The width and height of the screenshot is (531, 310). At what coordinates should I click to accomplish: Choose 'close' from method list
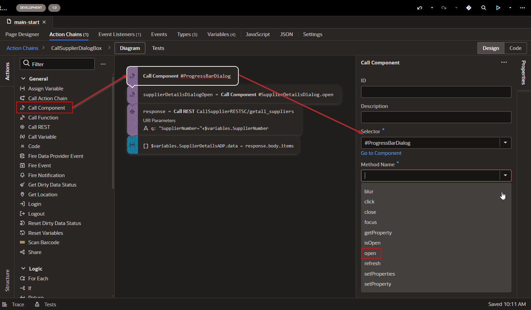point(370,212)
